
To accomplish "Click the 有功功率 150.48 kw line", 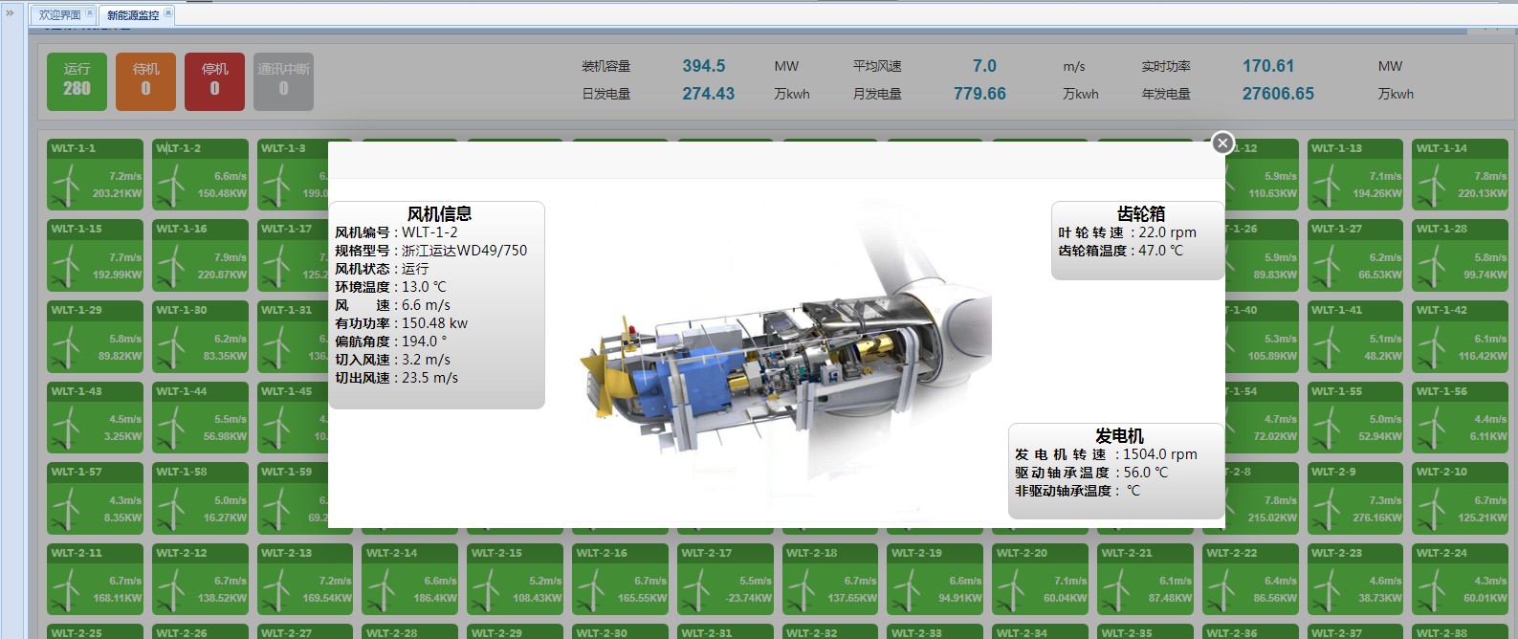I will [402, 323].
